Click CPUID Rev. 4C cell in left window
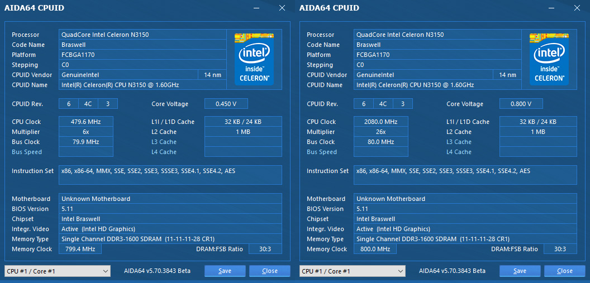Image resolution: width=590 pixels, height=283 pixels. tap(88, 104)
